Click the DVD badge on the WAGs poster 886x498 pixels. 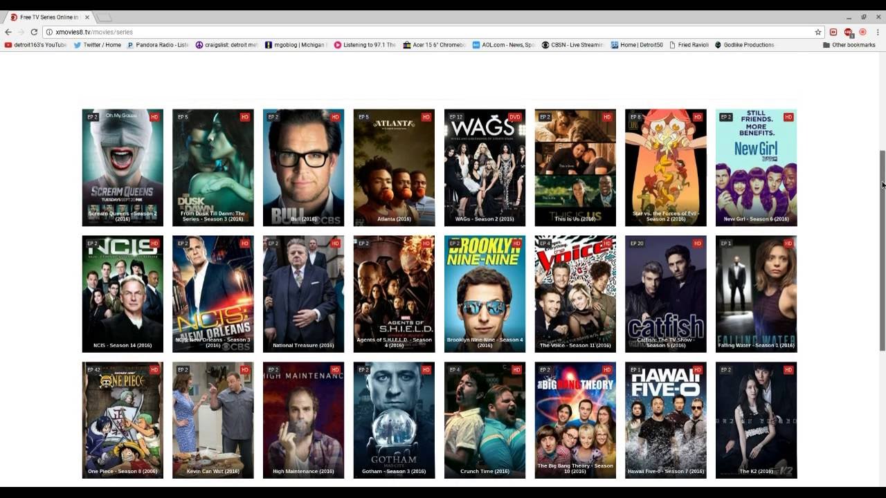point(514,117)
